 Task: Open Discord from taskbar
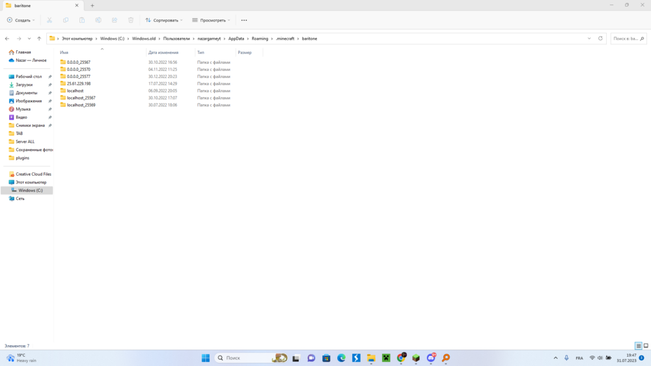[431, 358]
